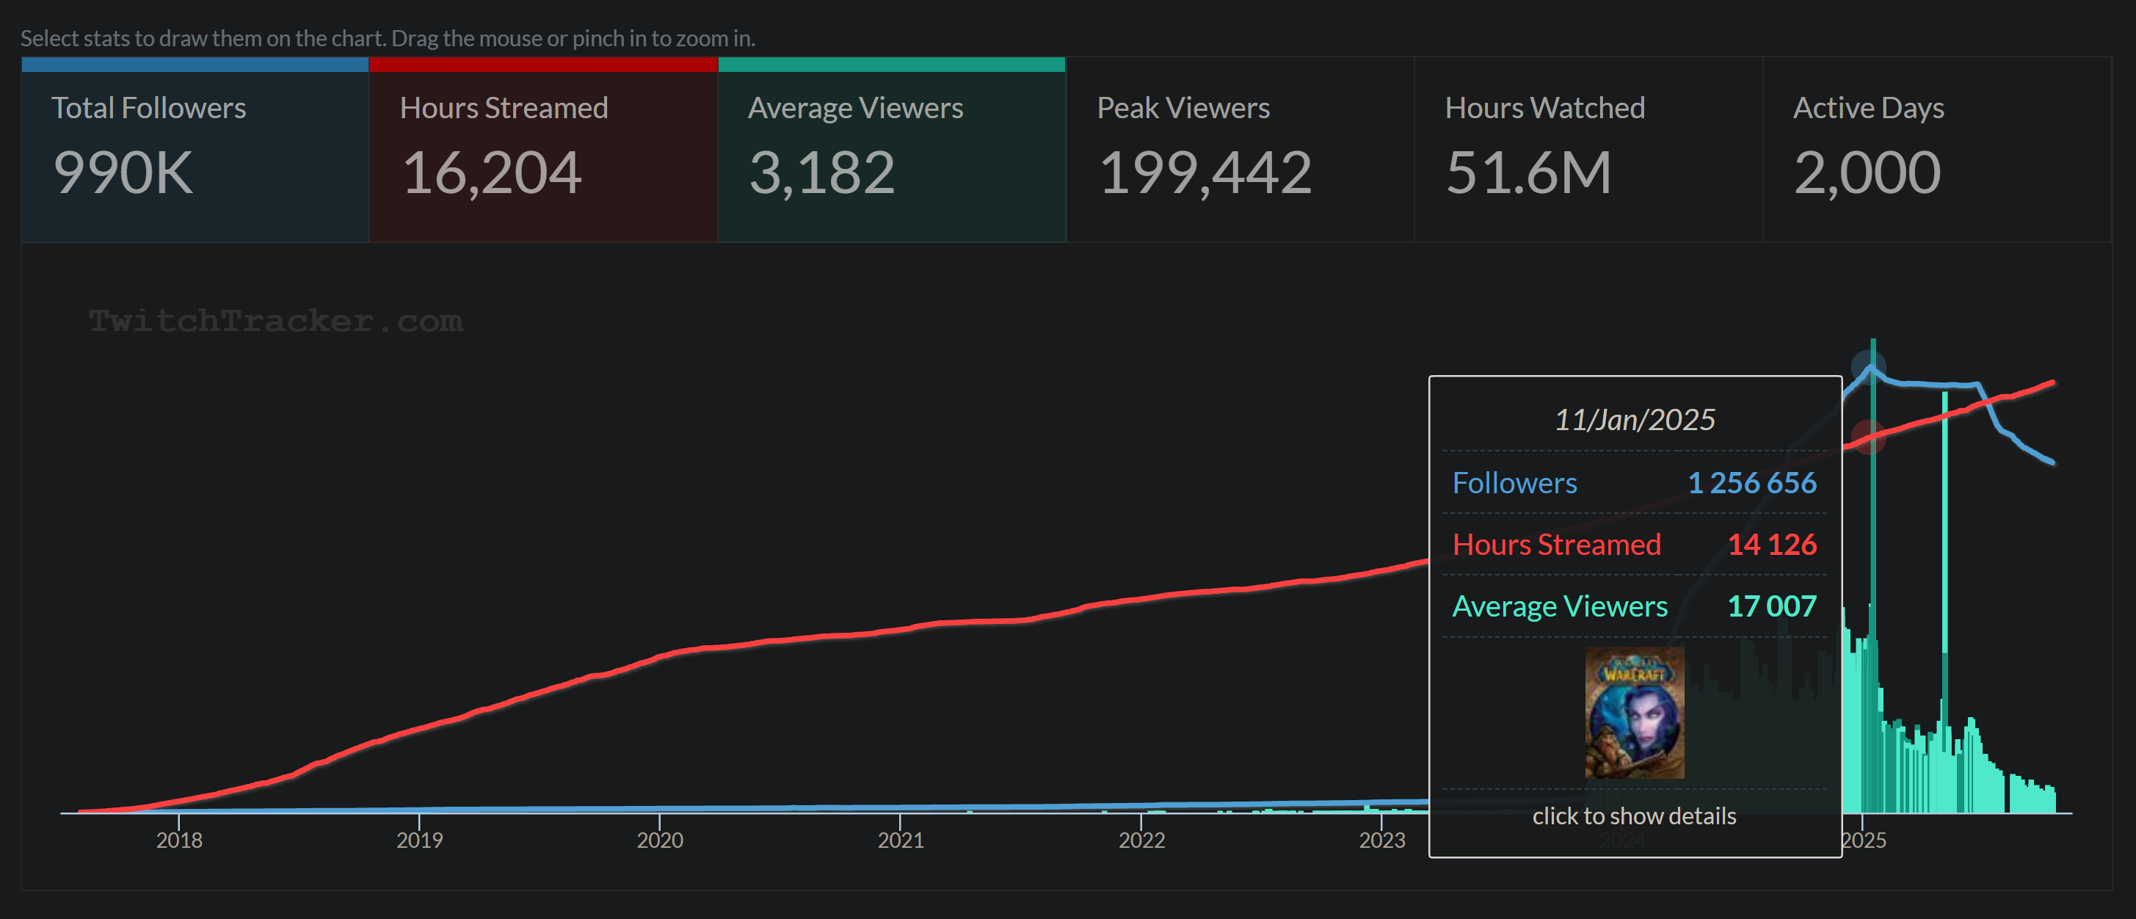This screenshot has width=2136, height=919.
Task: Click the 2022 x-axis label
Action: (x=1142, y=840)
